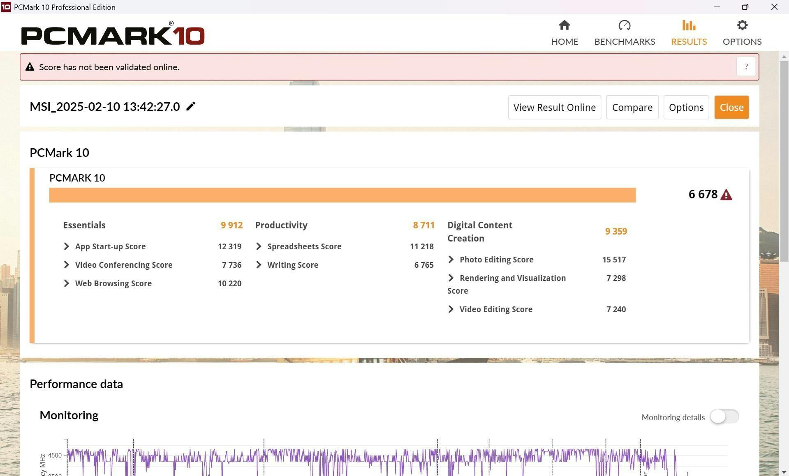Click the Monitoring heading
Viewport: 789px width, 476px height.
point(69,415)
